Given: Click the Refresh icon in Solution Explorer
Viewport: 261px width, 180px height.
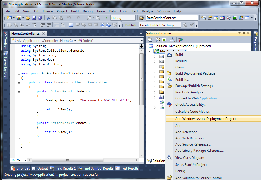Looking at the screenshot, I should tap(164, 40).
